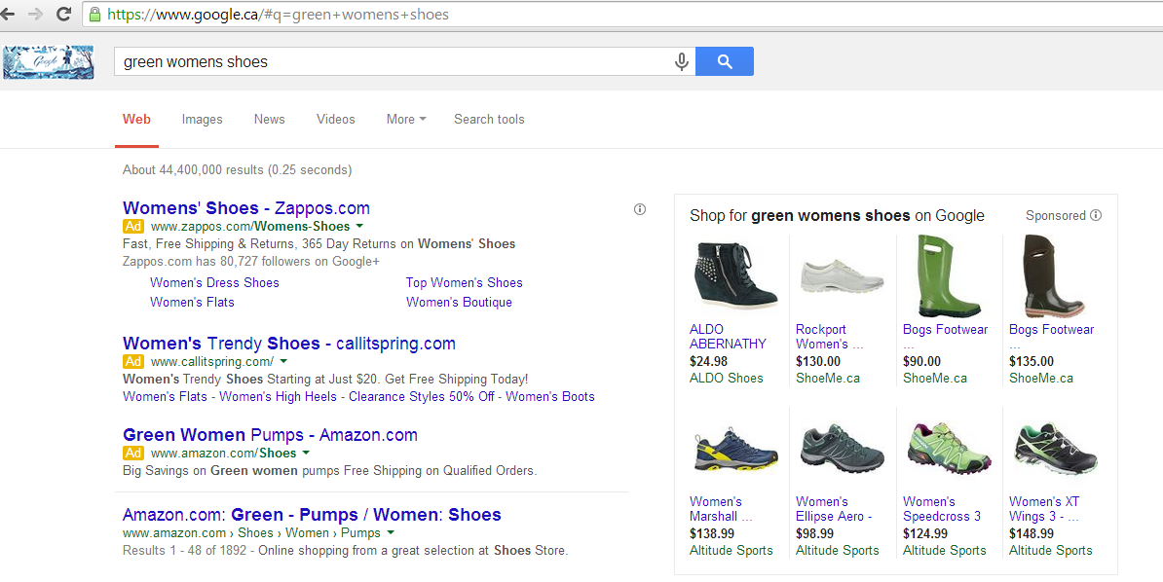Viewport: 1163px width, 582px height.
Task: Click the Rockport white shoe thumbnail
Action: 842,275
